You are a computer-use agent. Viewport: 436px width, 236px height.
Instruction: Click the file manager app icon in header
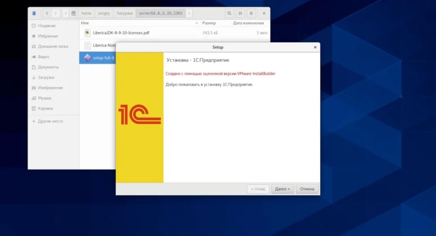click(34, 13)
